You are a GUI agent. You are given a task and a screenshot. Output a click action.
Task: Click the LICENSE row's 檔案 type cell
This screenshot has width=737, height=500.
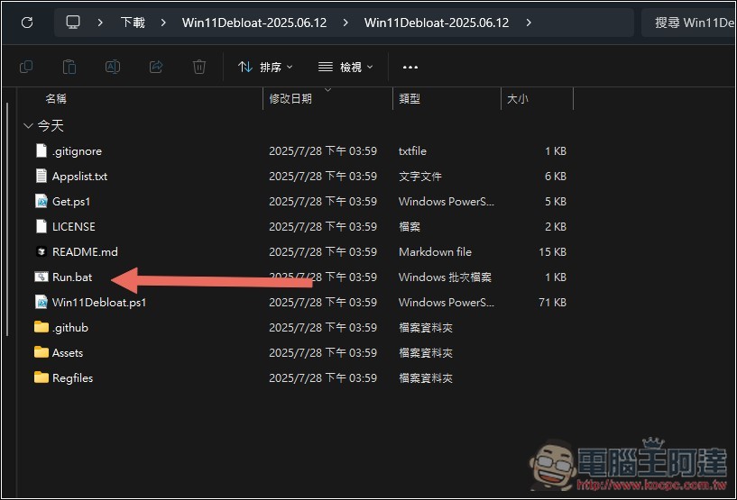click(x=410, y=227)
